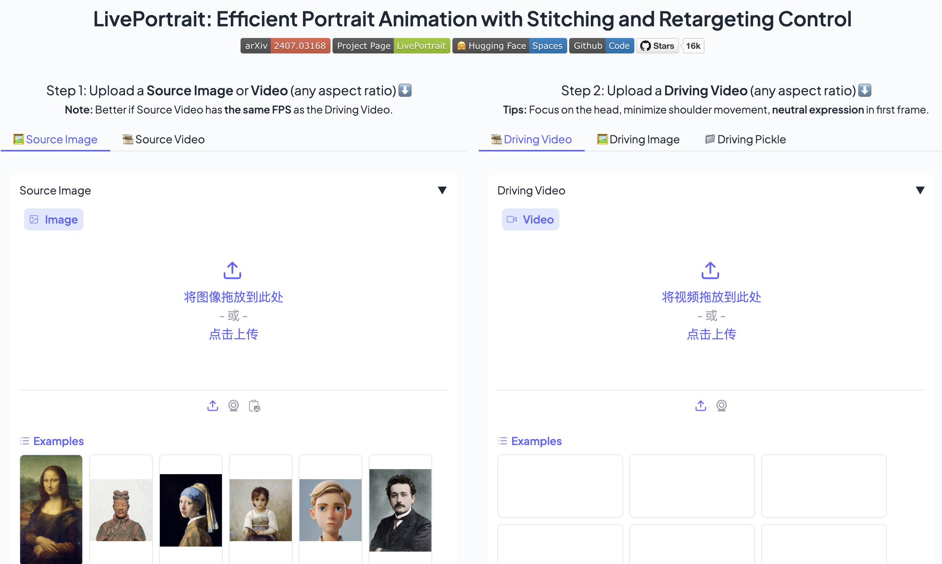The image size is (942, 564).
Task: Click webcam icon under Source Image panel
Action: (x=234, y=406)
